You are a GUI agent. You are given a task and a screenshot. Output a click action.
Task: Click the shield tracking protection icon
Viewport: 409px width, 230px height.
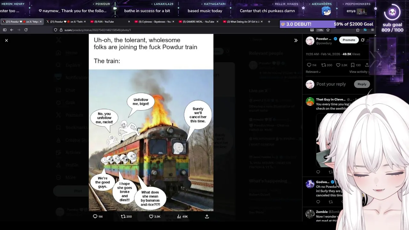click(56, 30)
